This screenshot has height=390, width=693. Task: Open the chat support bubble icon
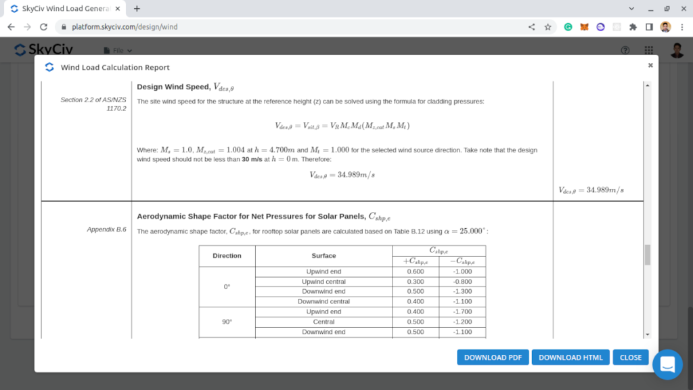[667, 364]
